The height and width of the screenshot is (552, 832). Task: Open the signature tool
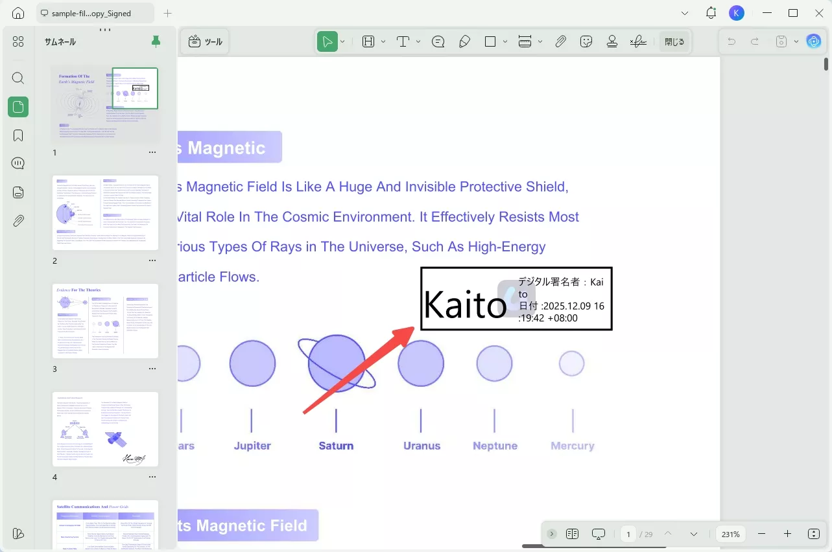coord(638,41)
